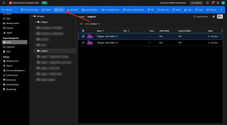The image size is (227, 125).
Task: Click the Neon Rabbit - Ti... thumbnail
Action: tap(90, 36)
